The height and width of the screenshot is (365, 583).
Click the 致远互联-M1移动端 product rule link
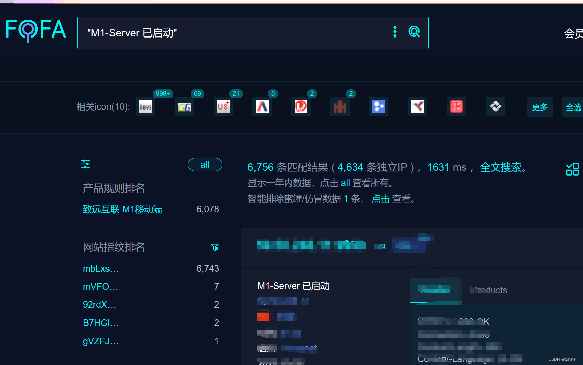(123, 209)
